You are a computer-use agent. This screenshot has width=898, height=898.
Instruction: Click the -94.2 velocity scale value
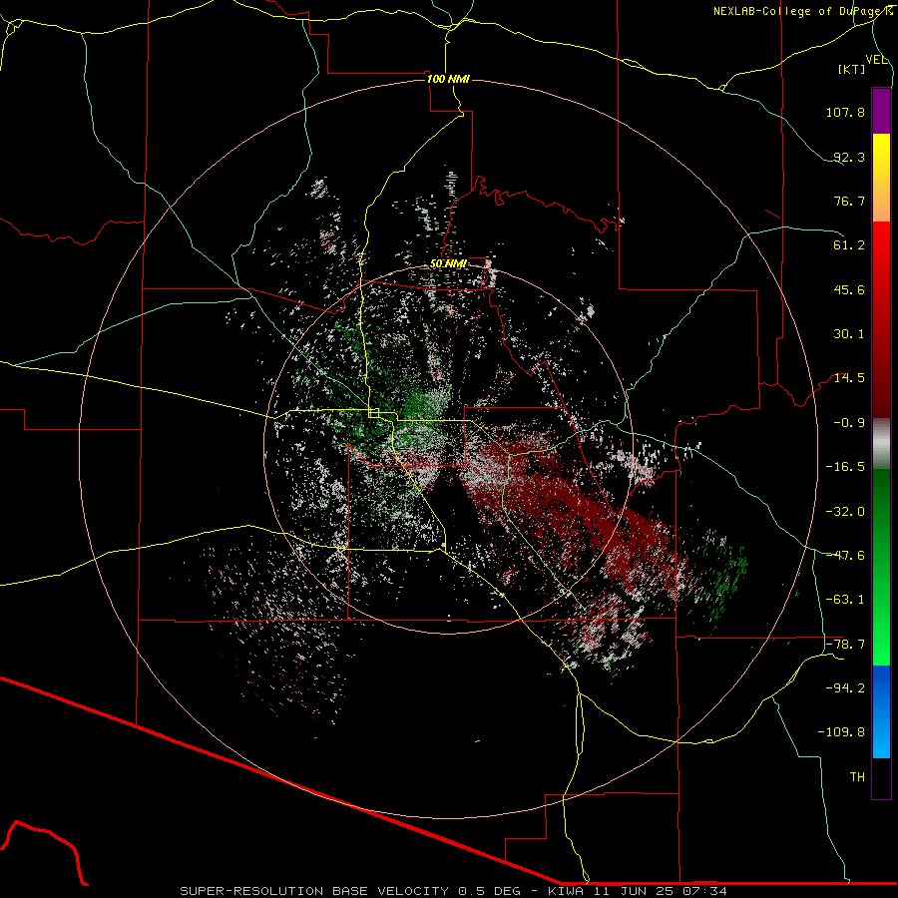(x=845, y=688)
